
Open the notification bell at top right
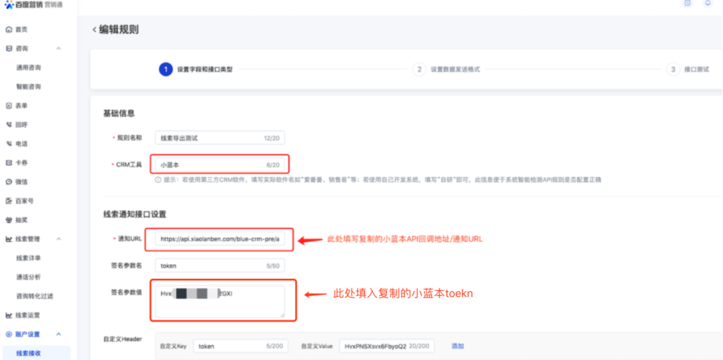click(707, 4)
